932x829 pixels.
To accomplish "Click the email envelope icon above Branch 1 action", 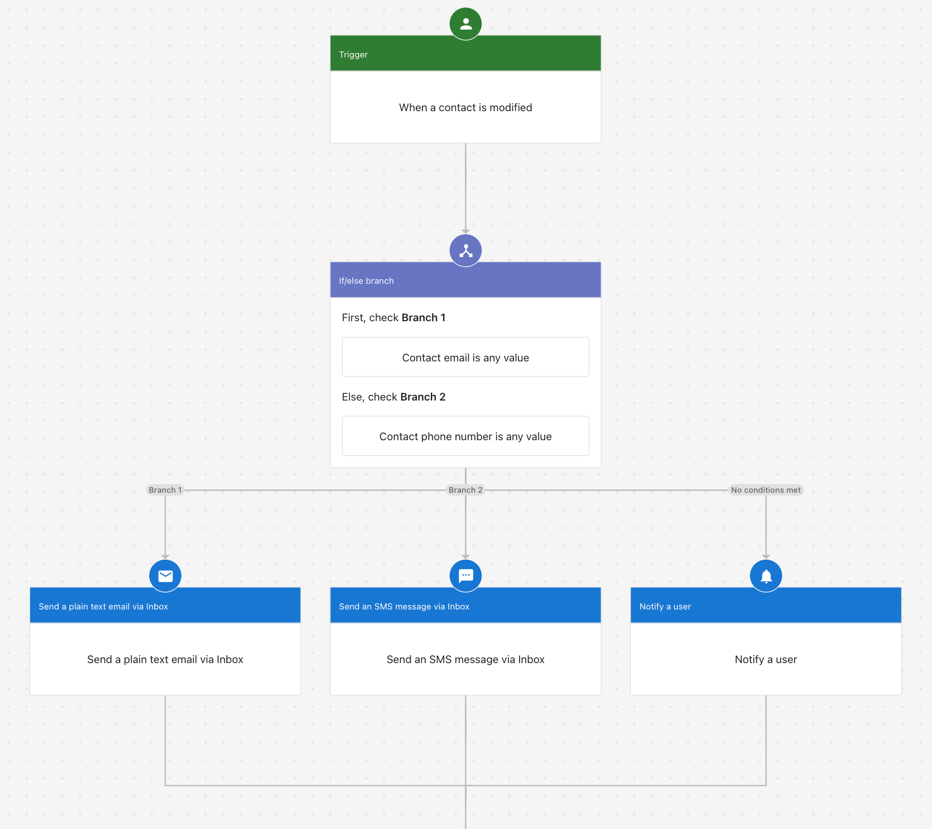I will pyautogui.click(x=165, y=575).
